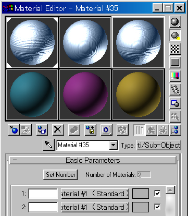Open the Sample UV Tiling flyout
This screenshot has width=188, height=216.
[x=175, y=62]
